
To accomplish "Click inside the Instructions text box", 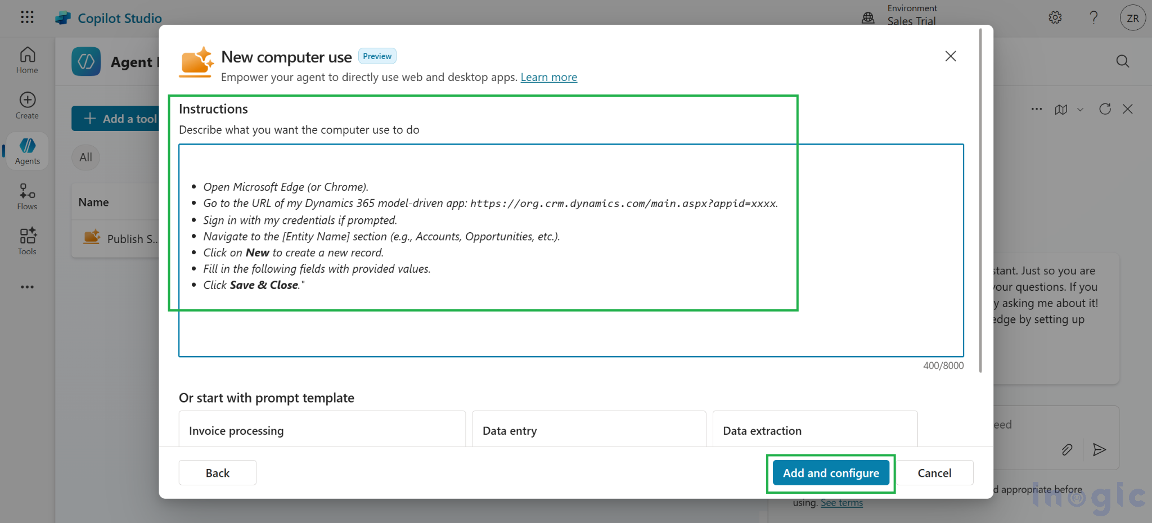I will coord(571,250).
